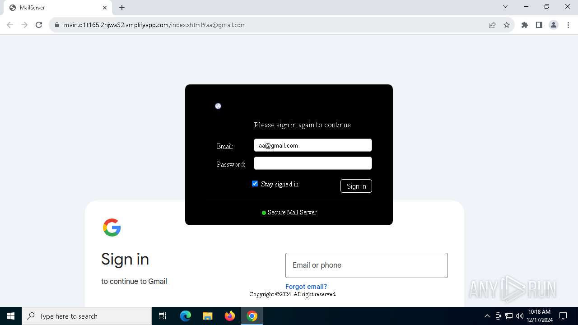Uncheck Stay signed in checkbox

pyautogui.click(x=255, y=184)
